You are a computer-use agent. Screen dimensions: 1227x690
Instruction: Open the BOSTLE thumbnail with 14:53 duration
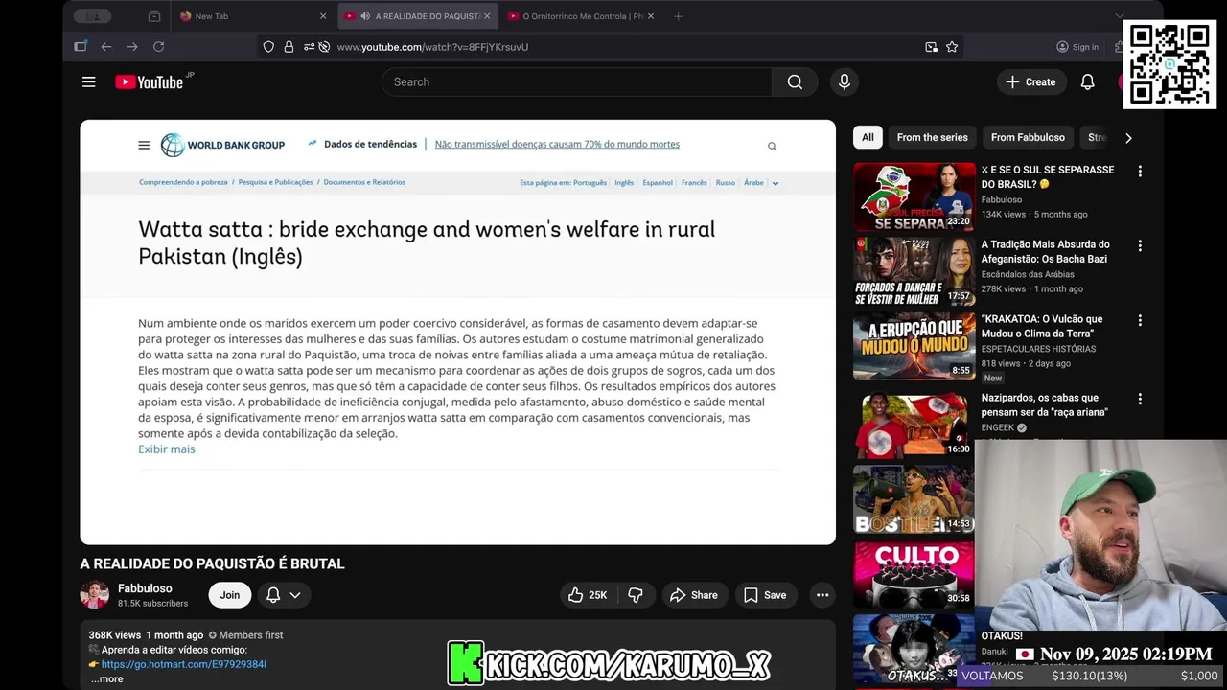click(x=914, y=500)
